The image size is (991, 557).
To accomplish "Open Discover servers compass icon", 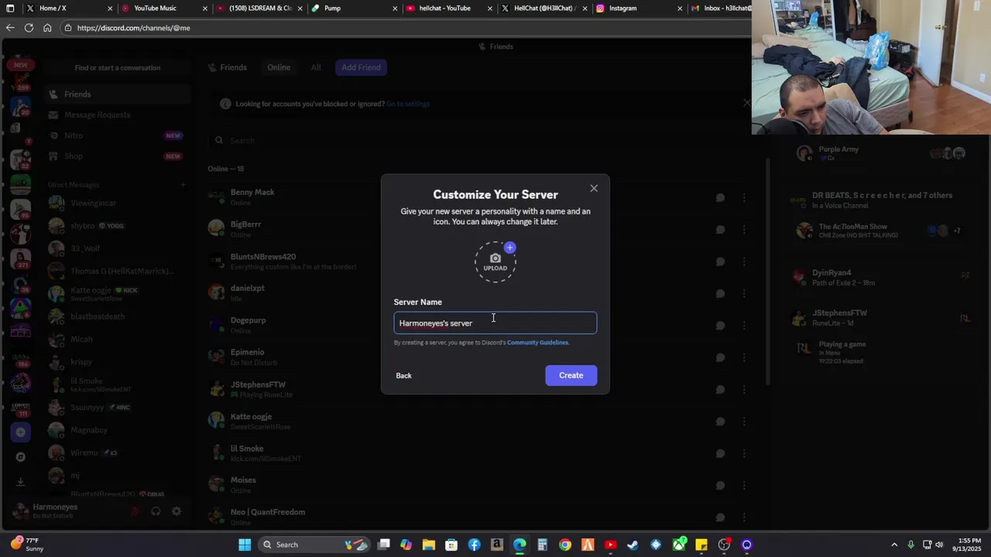I will tap(21, 456).
